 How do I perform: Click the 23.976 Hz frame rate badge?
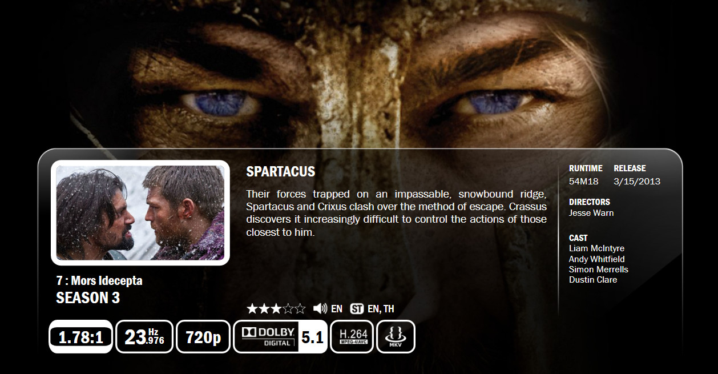(144, 337)
